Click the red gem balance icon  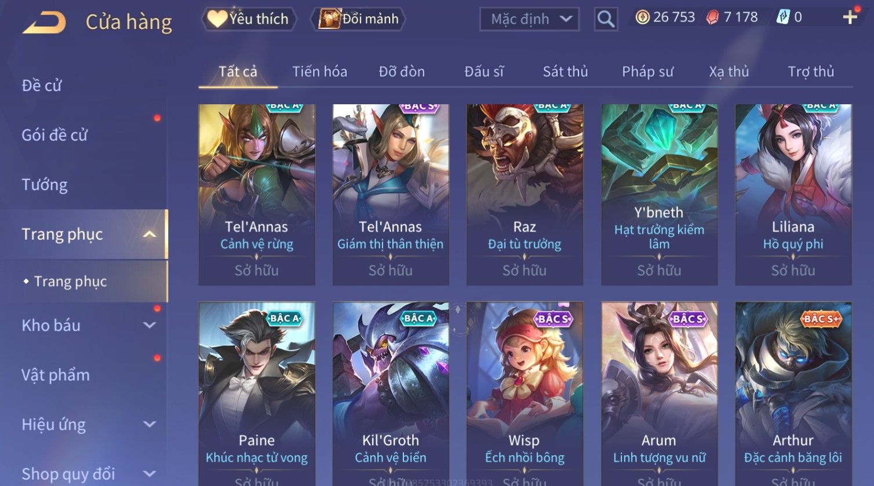click(712, 17)
